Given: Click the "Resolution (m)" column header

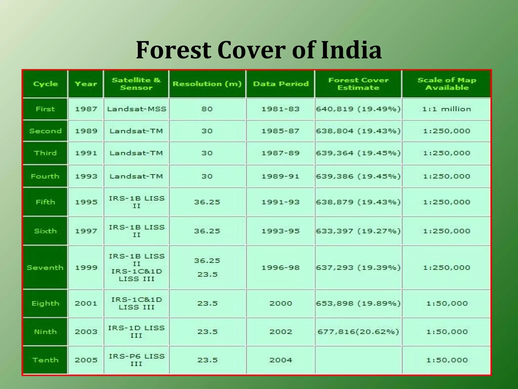Looking at the screenshot, I should [x=207, y=84].
